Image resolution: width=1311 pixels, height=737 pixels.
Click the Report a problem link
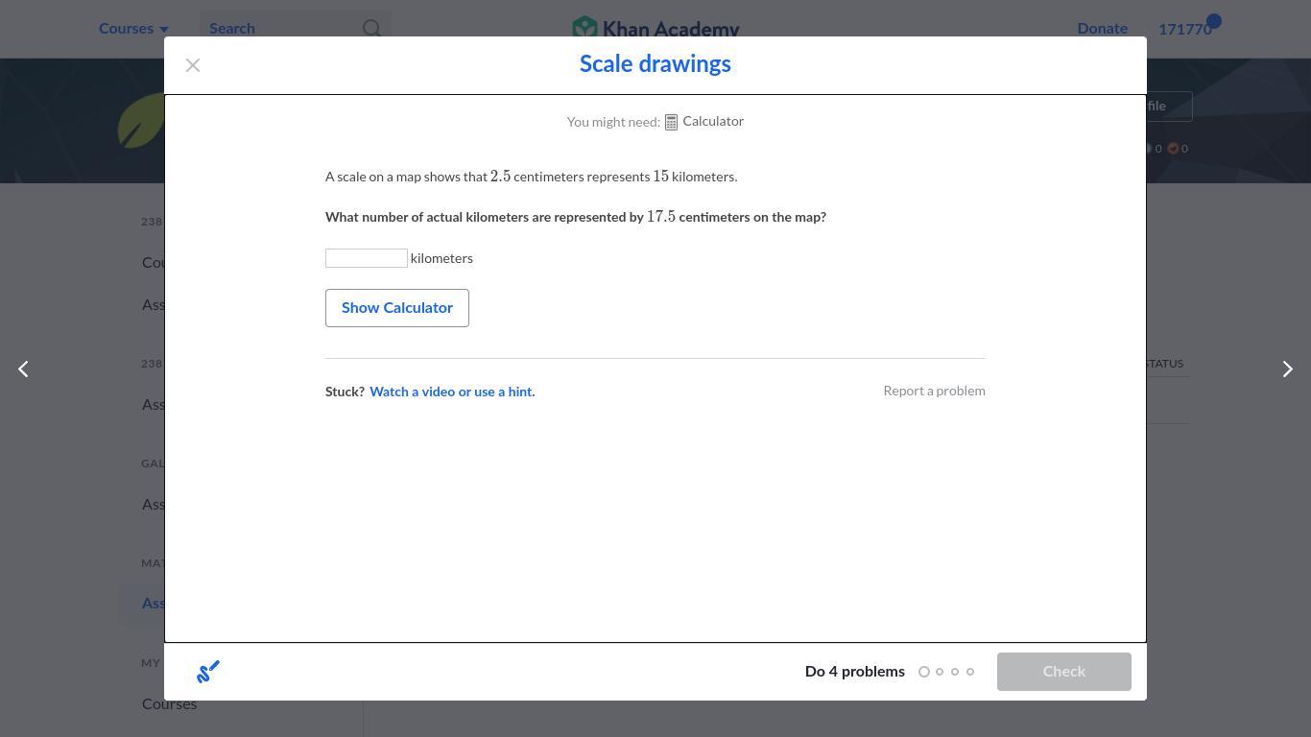(935, 391)
